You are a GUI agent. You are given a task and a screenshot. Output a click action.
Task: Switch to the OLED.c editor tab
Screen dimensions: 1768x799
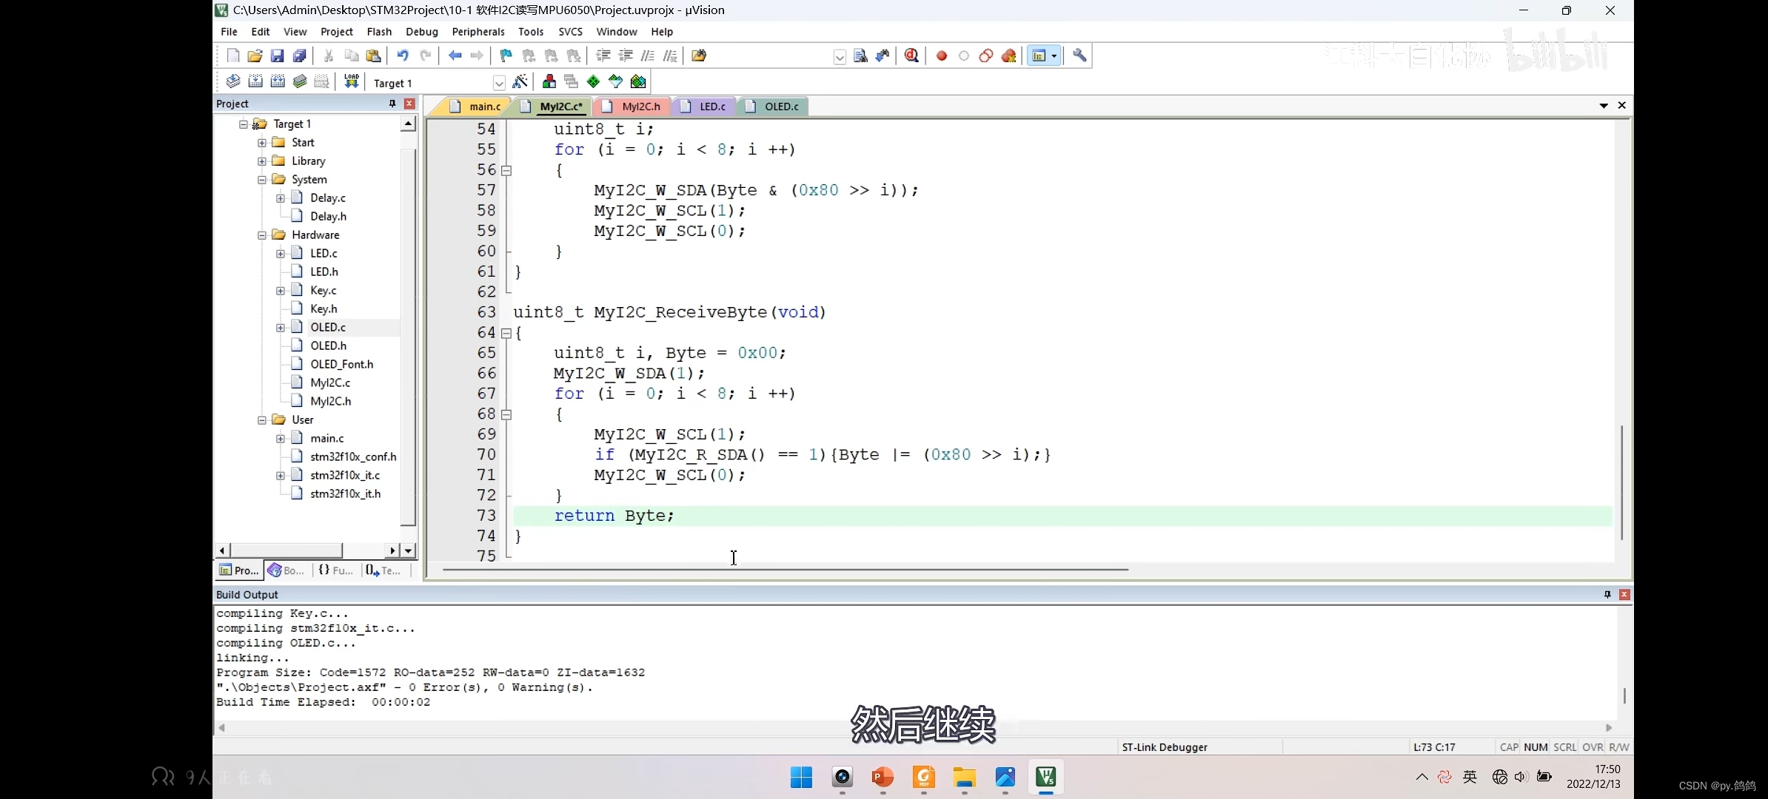[772, 107]
